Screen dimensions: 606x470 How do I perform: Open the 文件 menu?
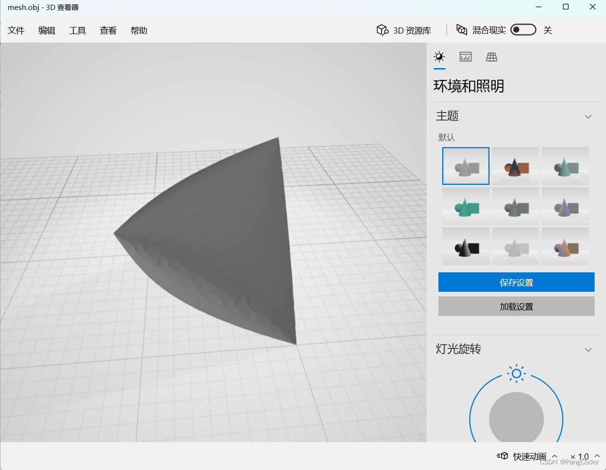tap(16, 30)
